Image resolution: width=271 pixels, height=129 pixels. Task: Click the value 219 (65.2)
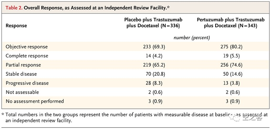pos(153,65)
